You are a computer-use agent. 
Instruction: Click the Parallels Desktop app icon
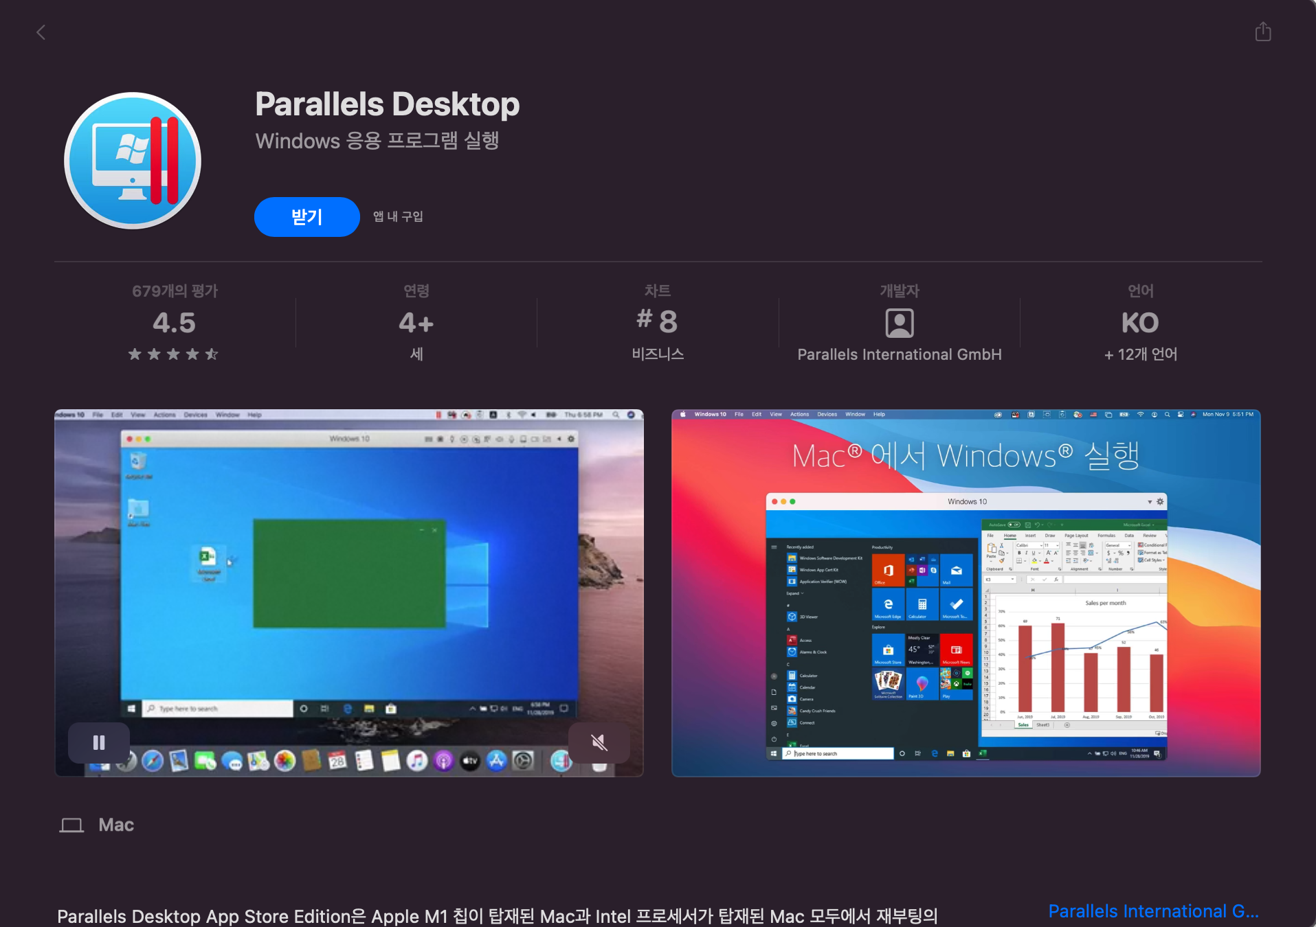pyautogui.click(x=133, y=161)
